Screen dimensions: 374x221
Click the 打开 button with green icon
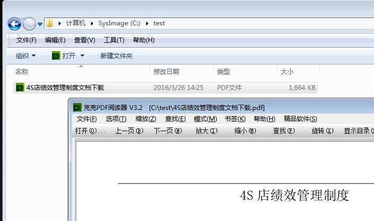point(64,56)
